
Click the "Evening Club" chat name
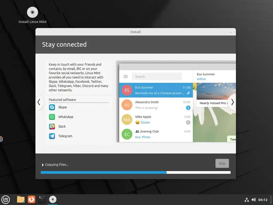click(x=150, y=131)
